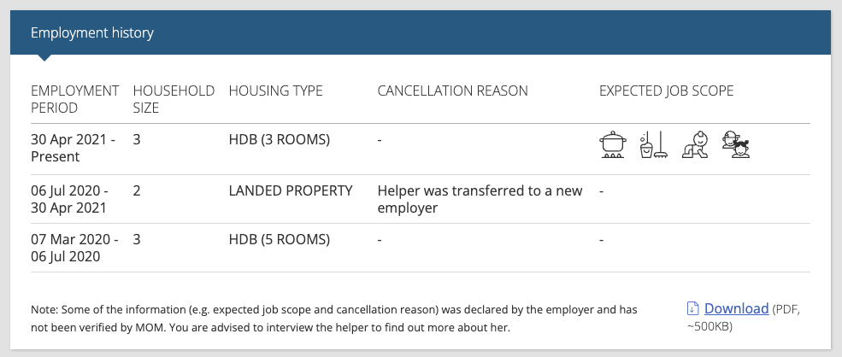Click the PDF download file icon

(x=692, y=308)
